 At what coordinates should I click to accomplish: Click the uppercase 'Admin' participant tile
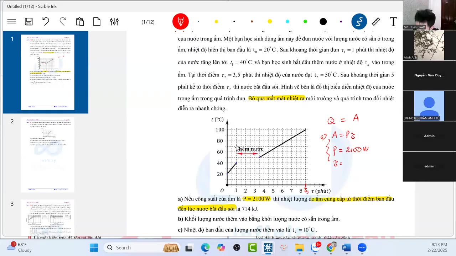point(429,136)
